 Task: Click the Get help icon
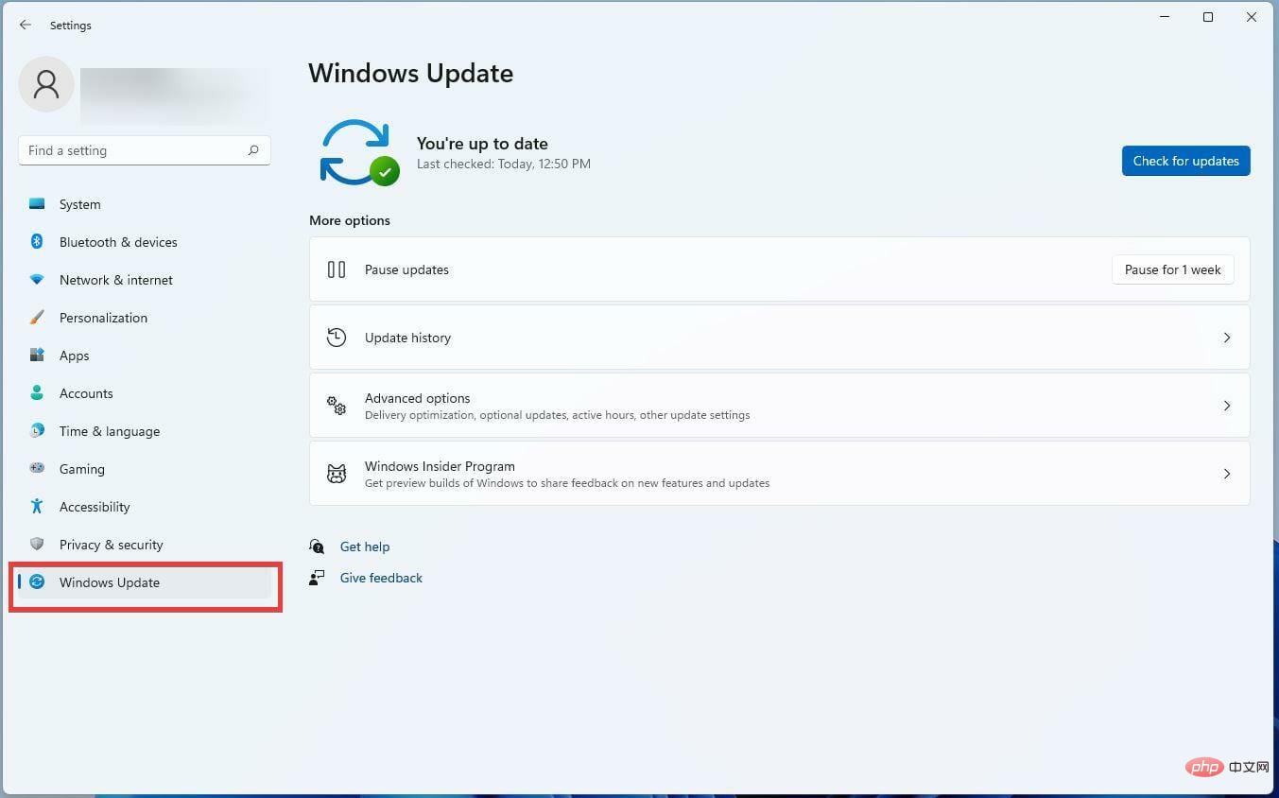(x=317, y=546)
